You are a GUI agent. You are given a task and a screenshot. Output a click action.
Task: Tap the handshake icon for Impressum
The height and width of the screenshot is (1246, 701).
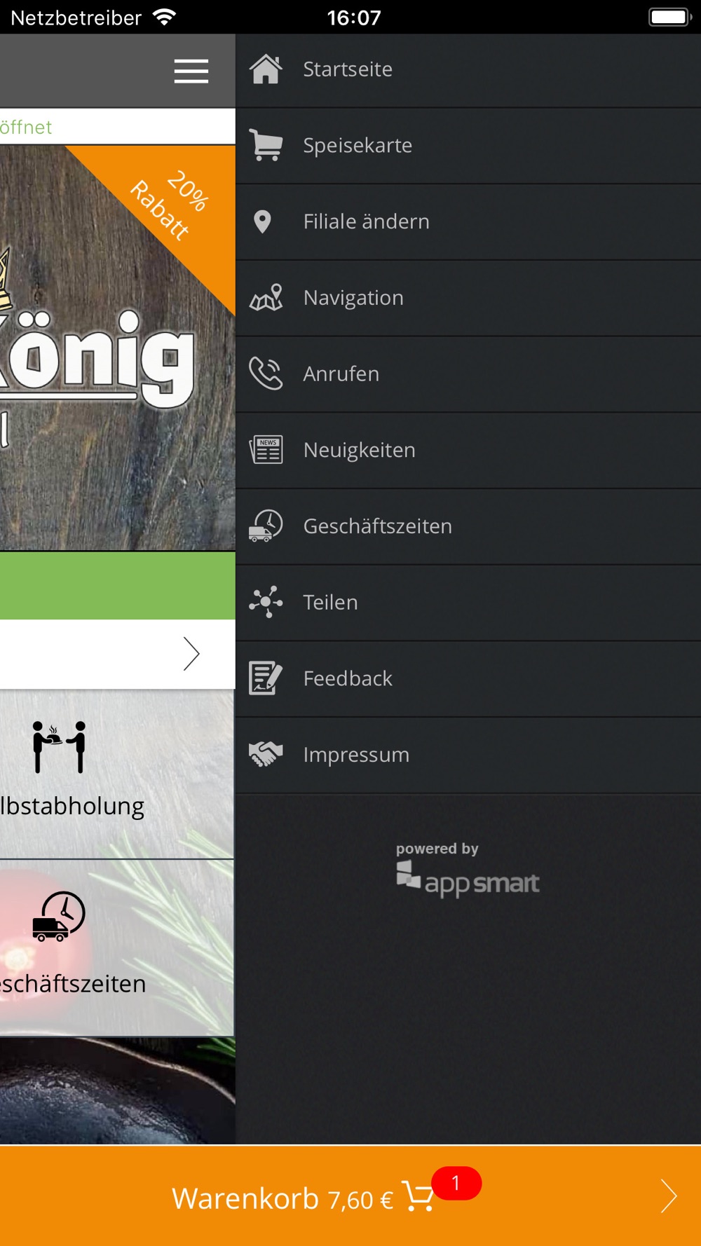pyautogui.click(x=266, y=755)
